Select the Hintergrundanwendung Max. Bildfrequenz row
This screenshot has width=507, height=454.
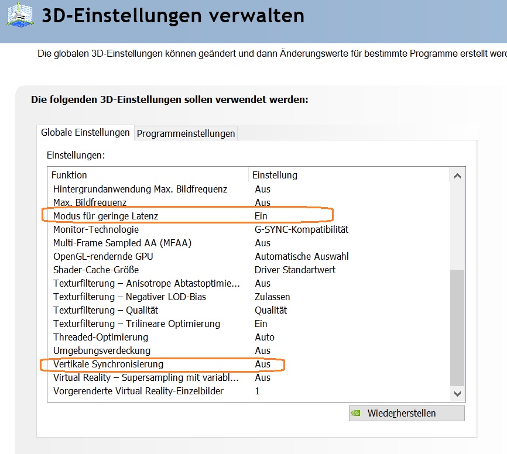point(248,189)
